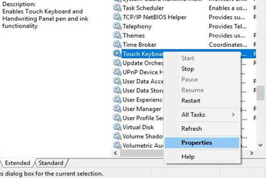Select the gear icon beside Telephony
Screen dimensions: 266x178
pyautogui.click(x=117, y=26)
